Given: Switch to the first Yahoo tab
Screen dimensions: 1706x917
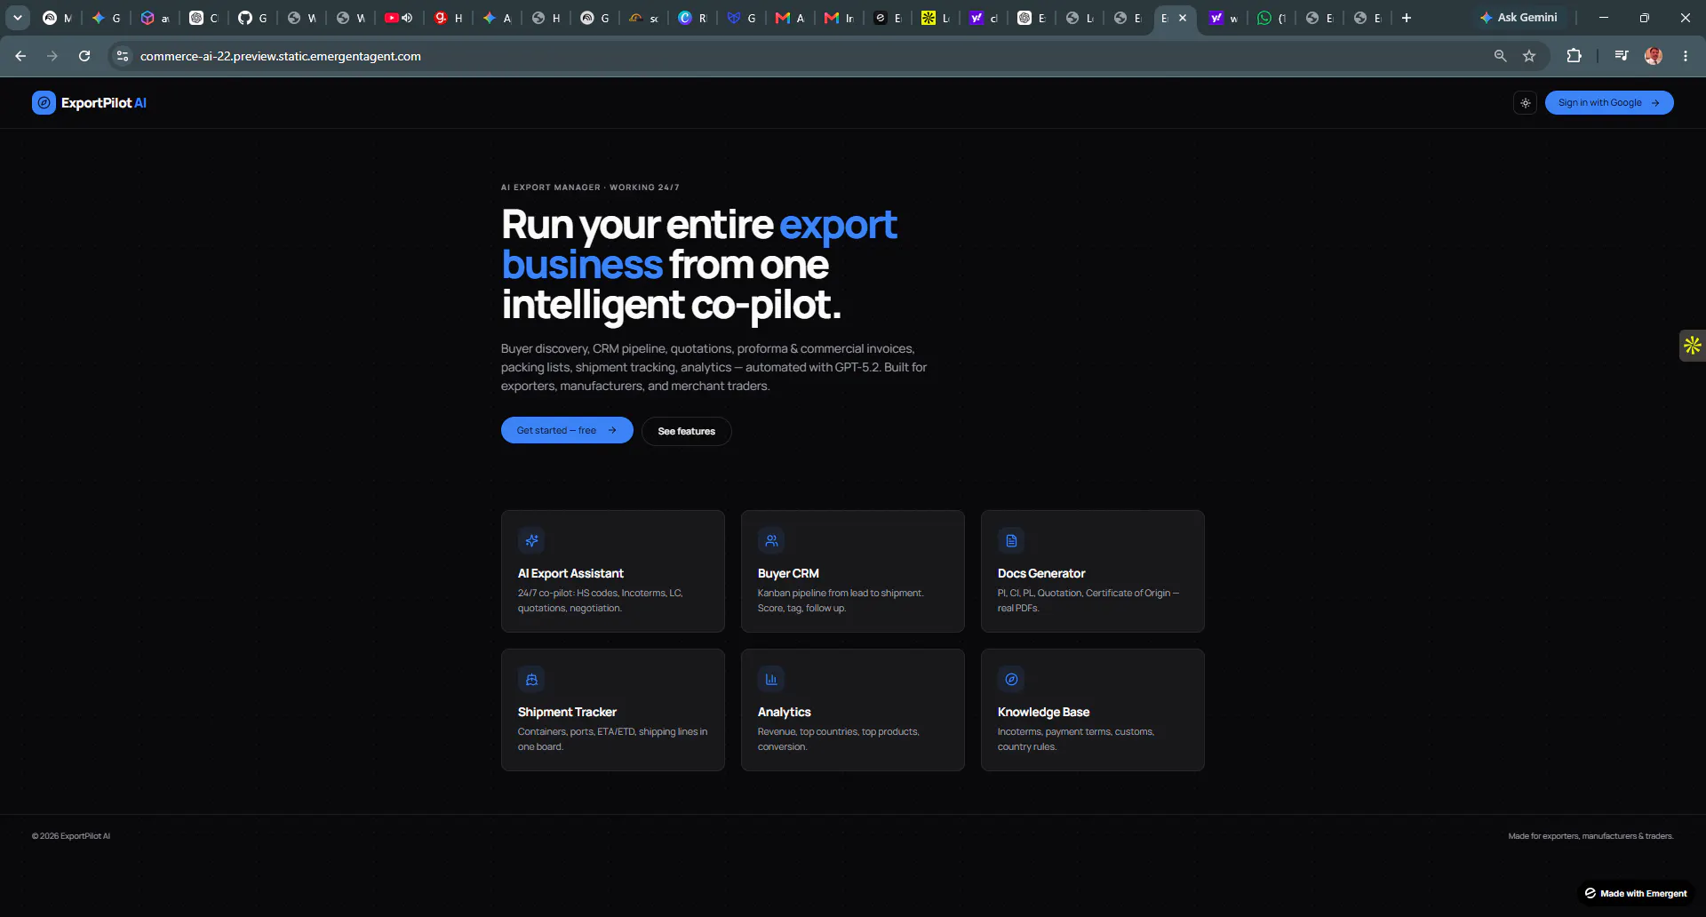Looking at the screenshot, I should (x=984, y=18).
